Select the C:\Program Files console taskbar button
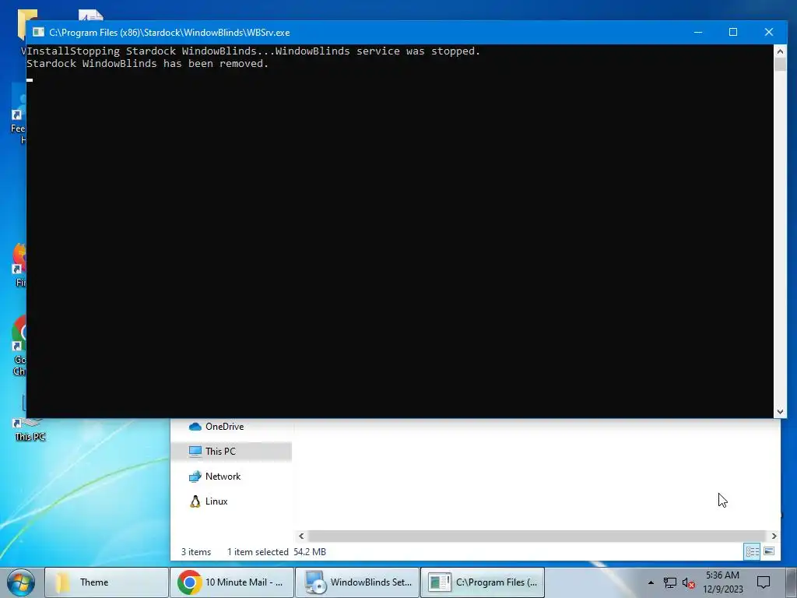 click(483, 582)
